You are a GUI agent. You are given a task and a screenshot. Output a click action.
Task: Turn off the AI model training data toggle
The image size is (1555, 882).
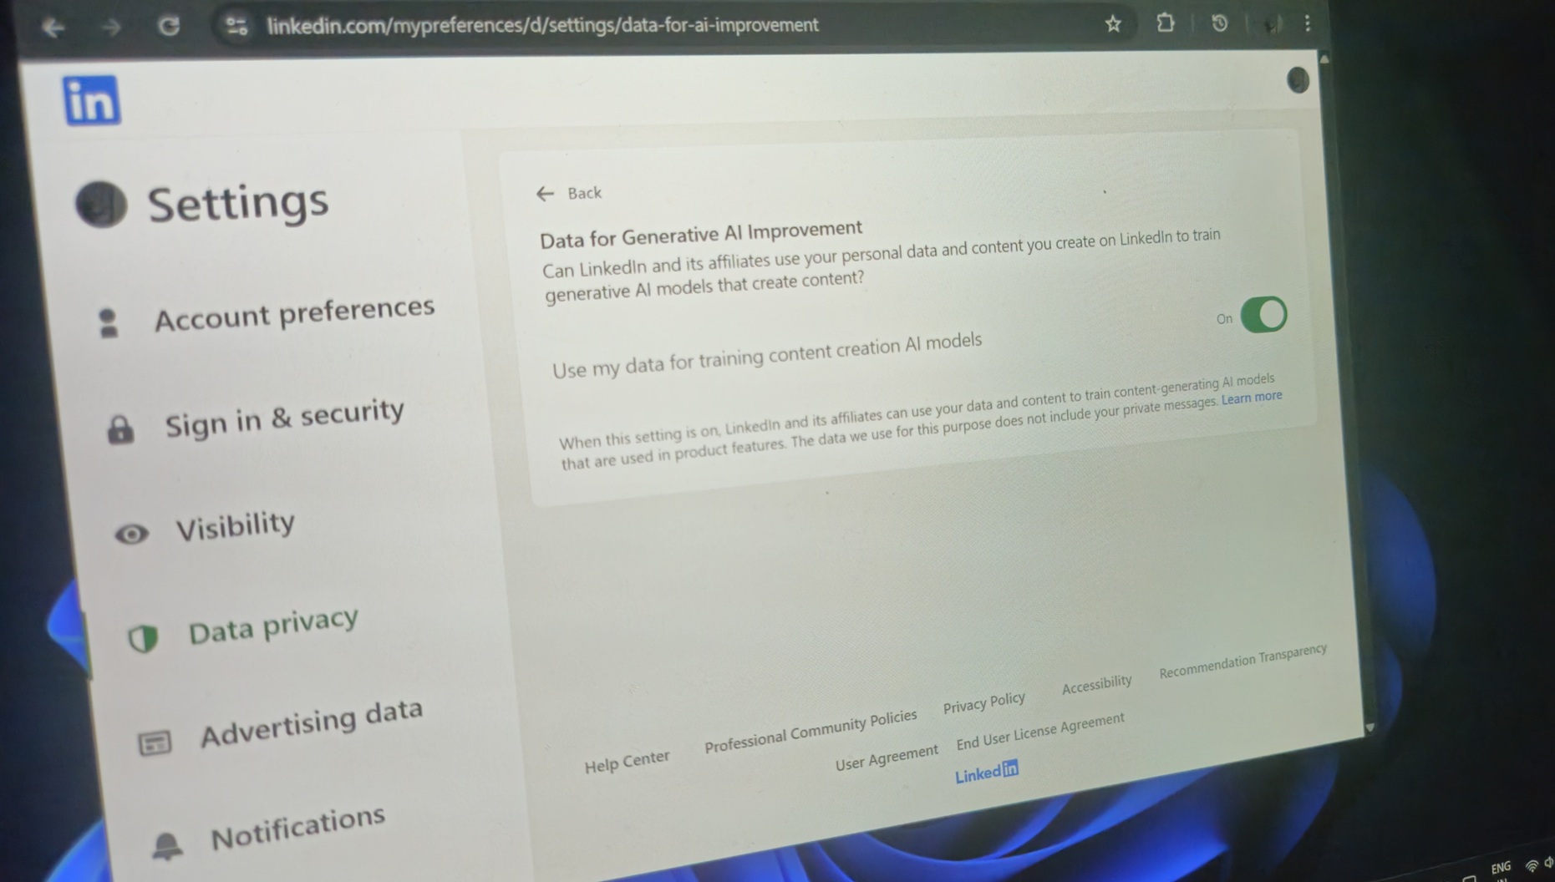coord(1263,315)
